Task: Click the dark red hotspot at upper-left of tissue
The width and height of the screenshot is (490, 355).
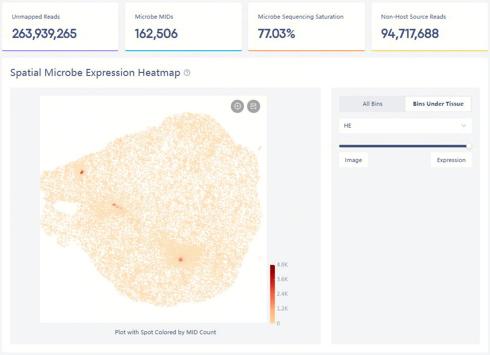Action: (81, 172)
